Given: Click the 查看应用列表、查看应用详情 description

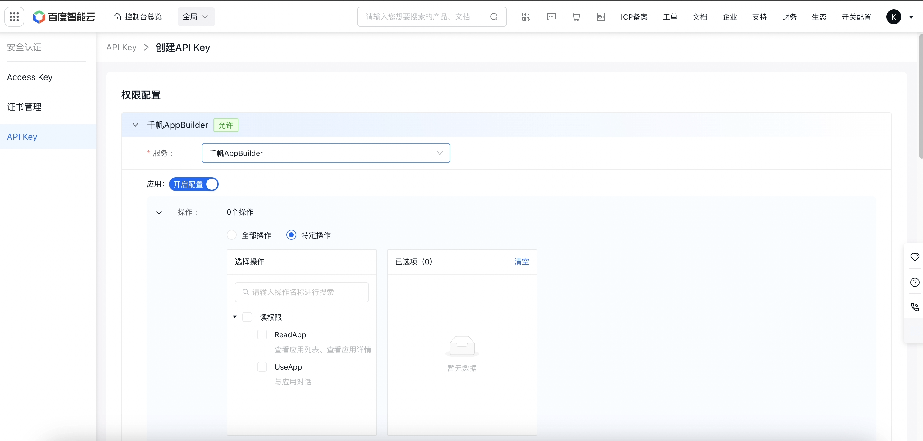Looking at the screenshot, I should coord(323,350).
